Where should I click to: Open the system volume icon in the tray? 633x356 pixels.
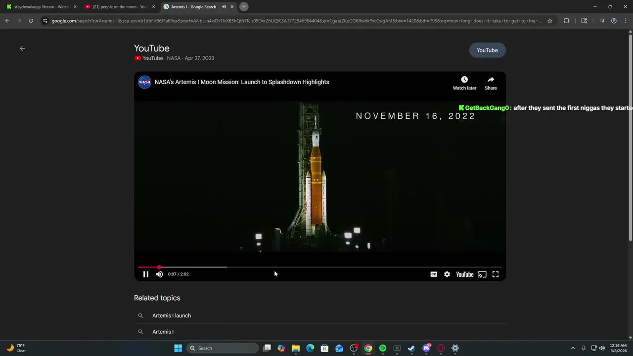point(602,348)
